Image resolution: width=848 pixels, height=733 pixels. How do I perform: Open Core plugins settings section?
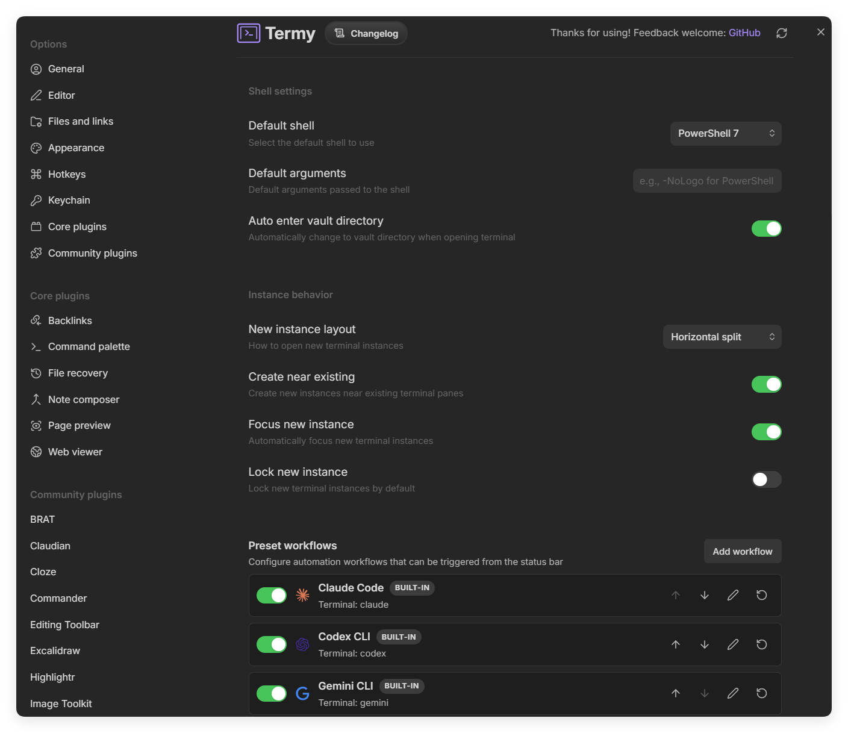[77, 226]
